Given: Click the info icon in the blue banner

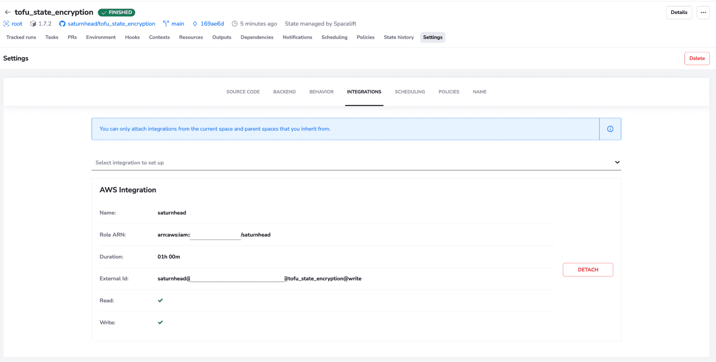Looking at the screenshot, I should (x=610, y=129).
